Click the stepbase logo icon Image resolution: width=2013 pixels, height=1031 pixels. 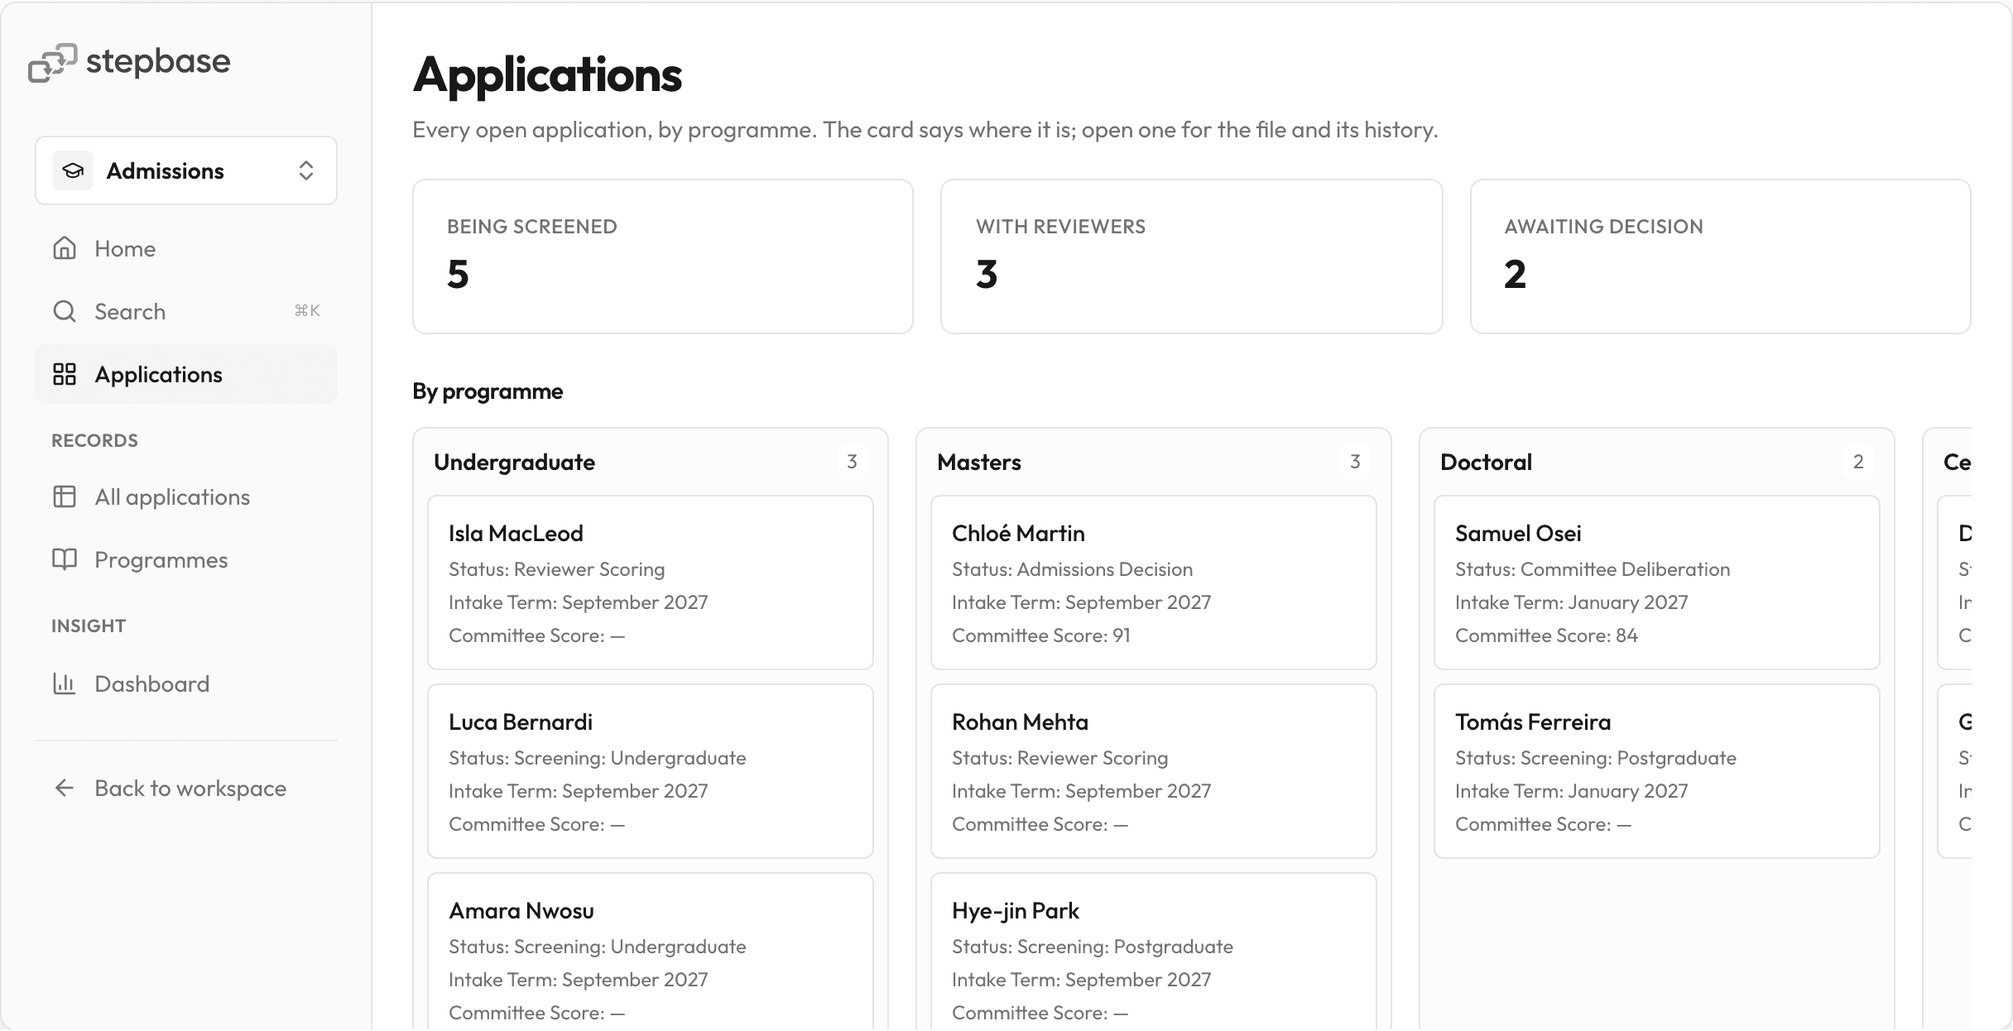pos(52,62)
